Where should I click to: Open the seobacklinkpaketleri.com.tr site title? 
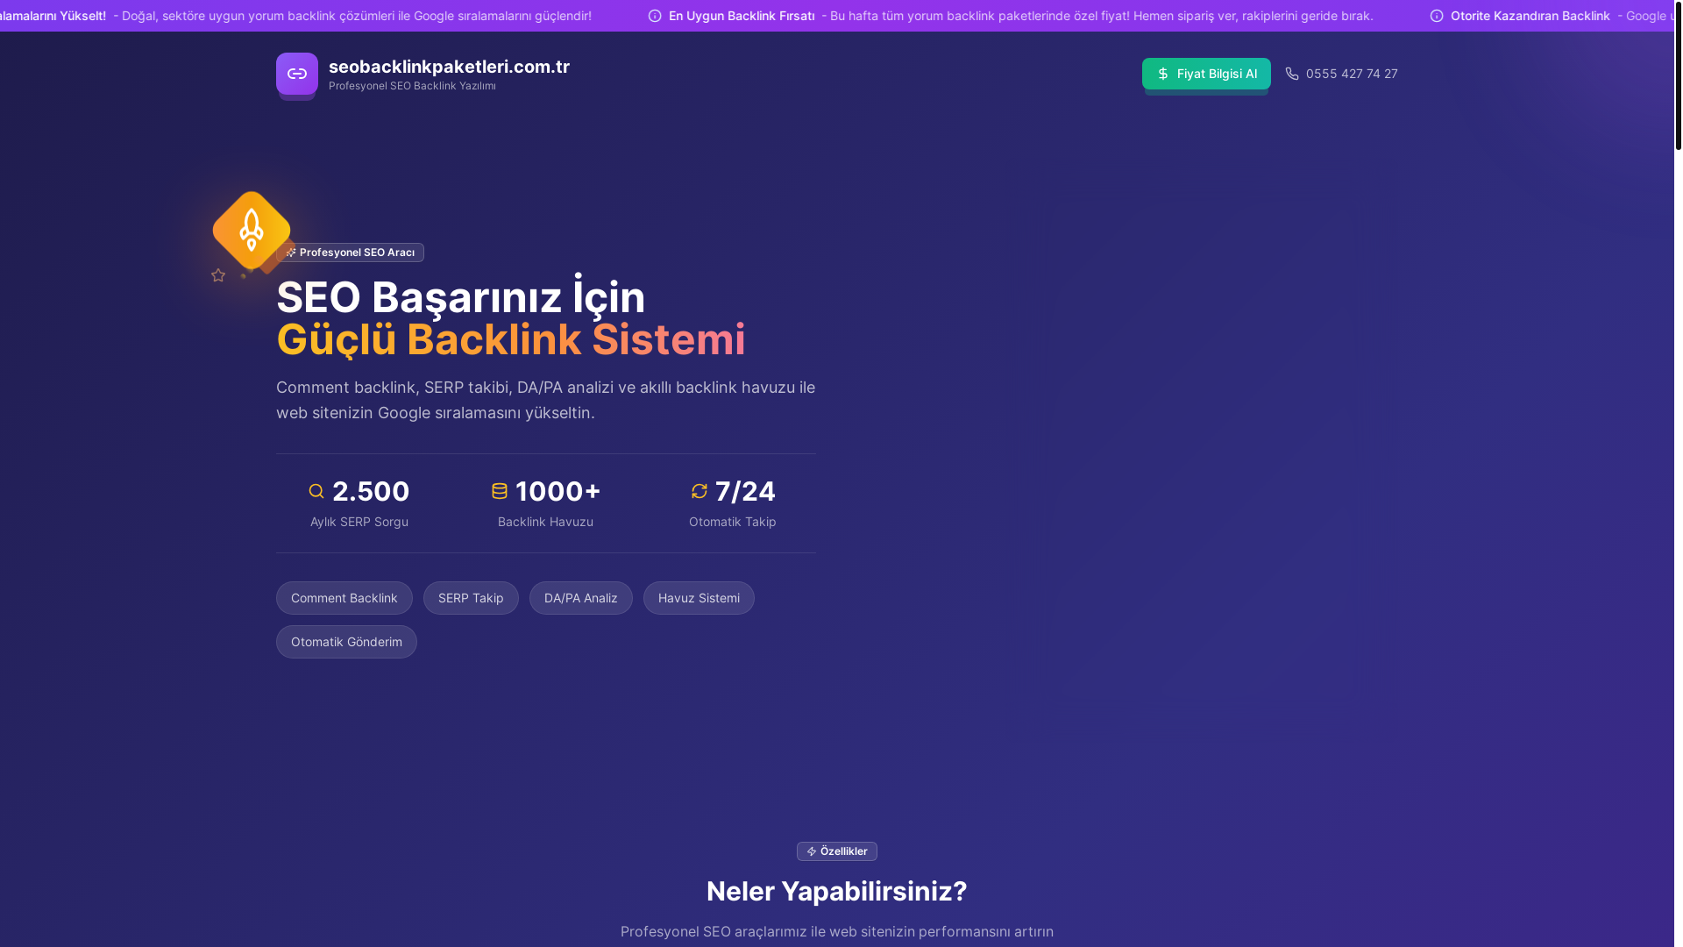pyautogui.click(x=449, y=67)
